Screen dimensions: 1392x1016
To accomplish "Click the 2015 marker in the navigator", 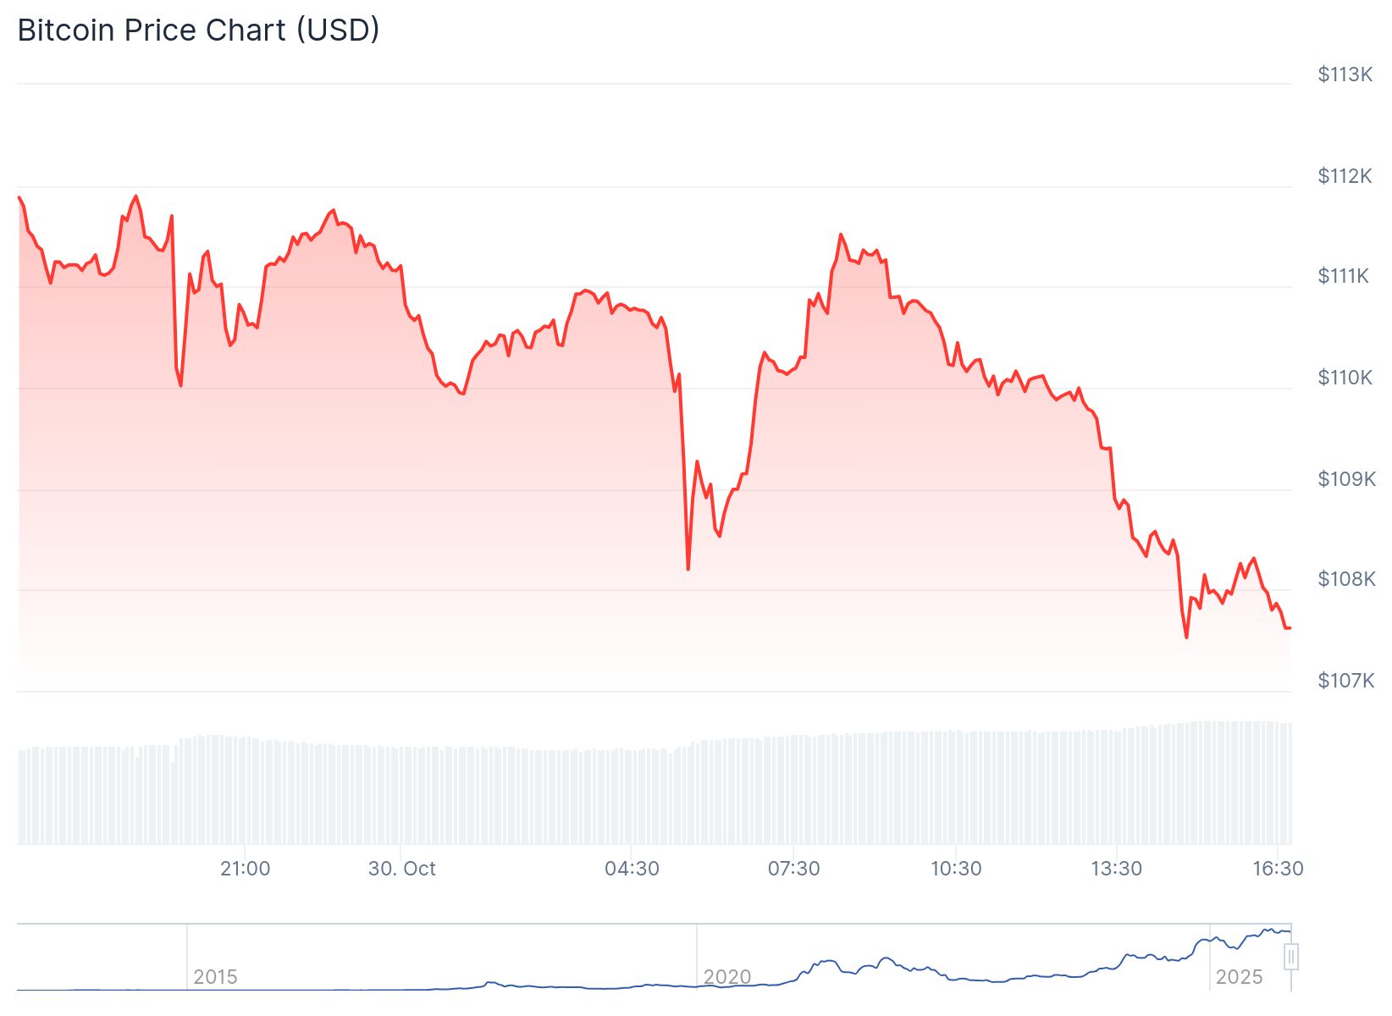I will tap(215, 977).
